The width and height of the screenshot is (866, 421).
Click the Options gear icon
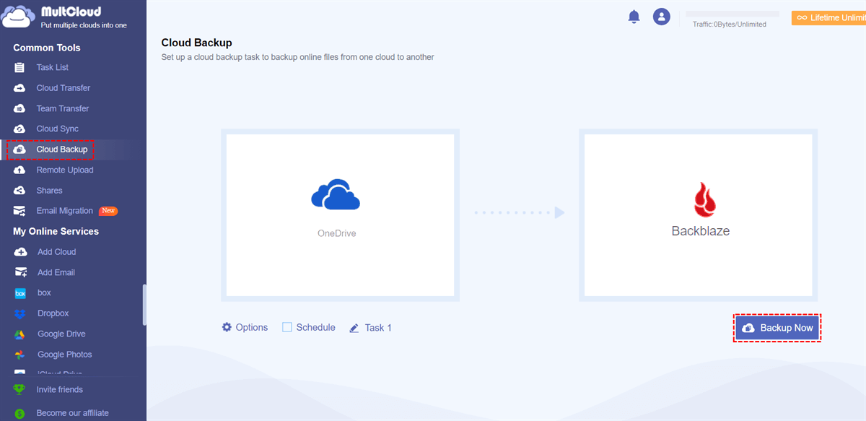click(227, 327)
